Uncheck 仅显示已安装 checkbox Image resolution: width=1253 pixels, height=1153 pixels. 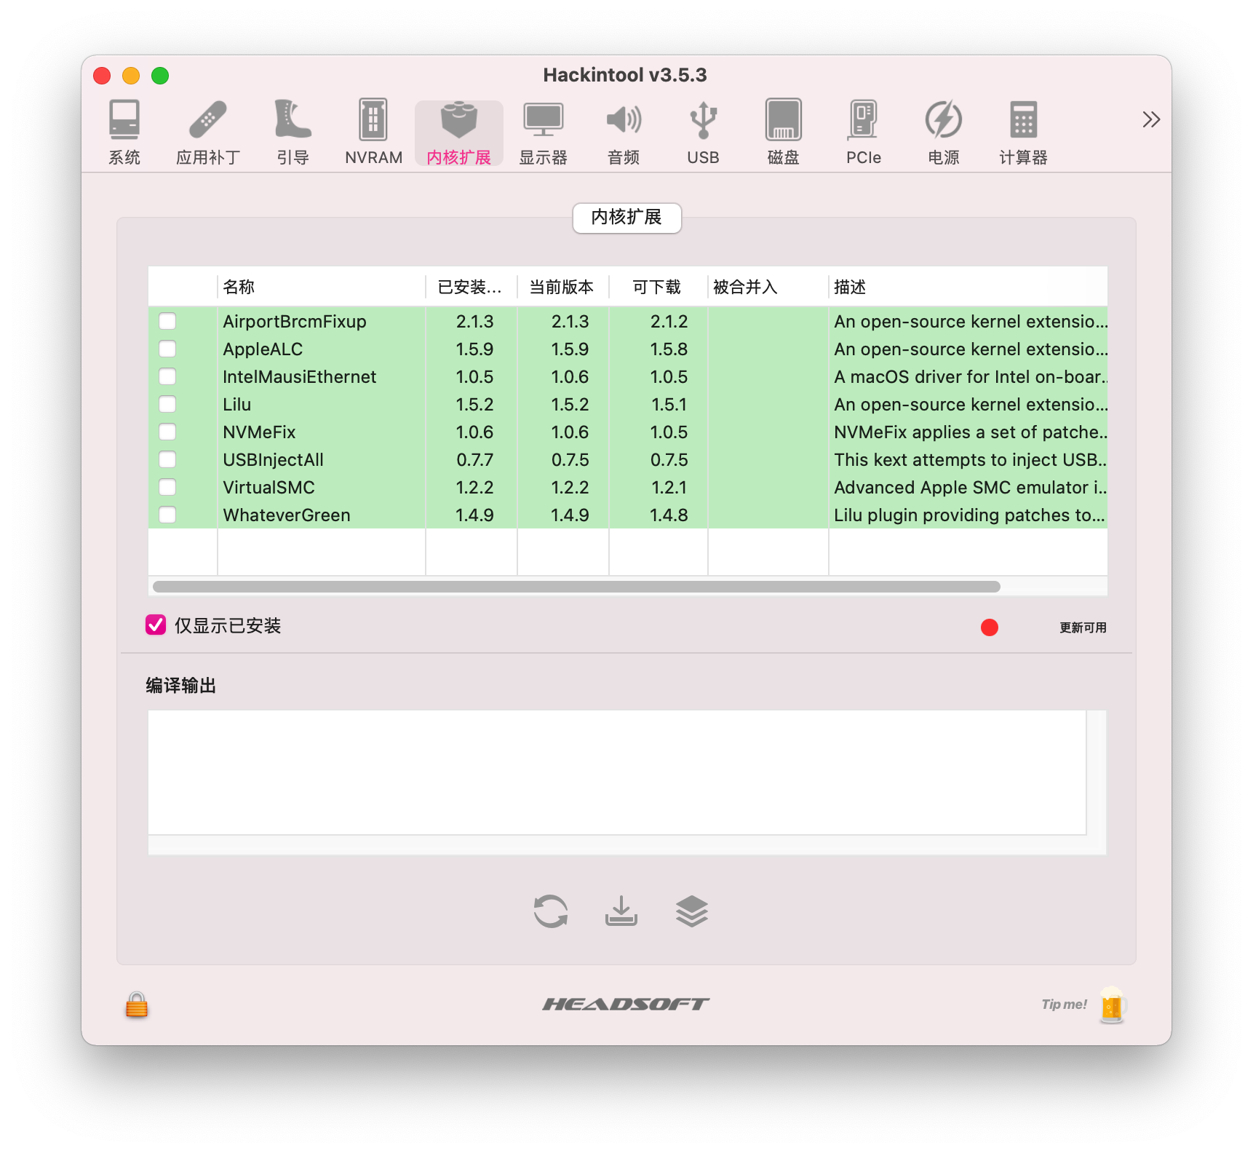(156, 625)
